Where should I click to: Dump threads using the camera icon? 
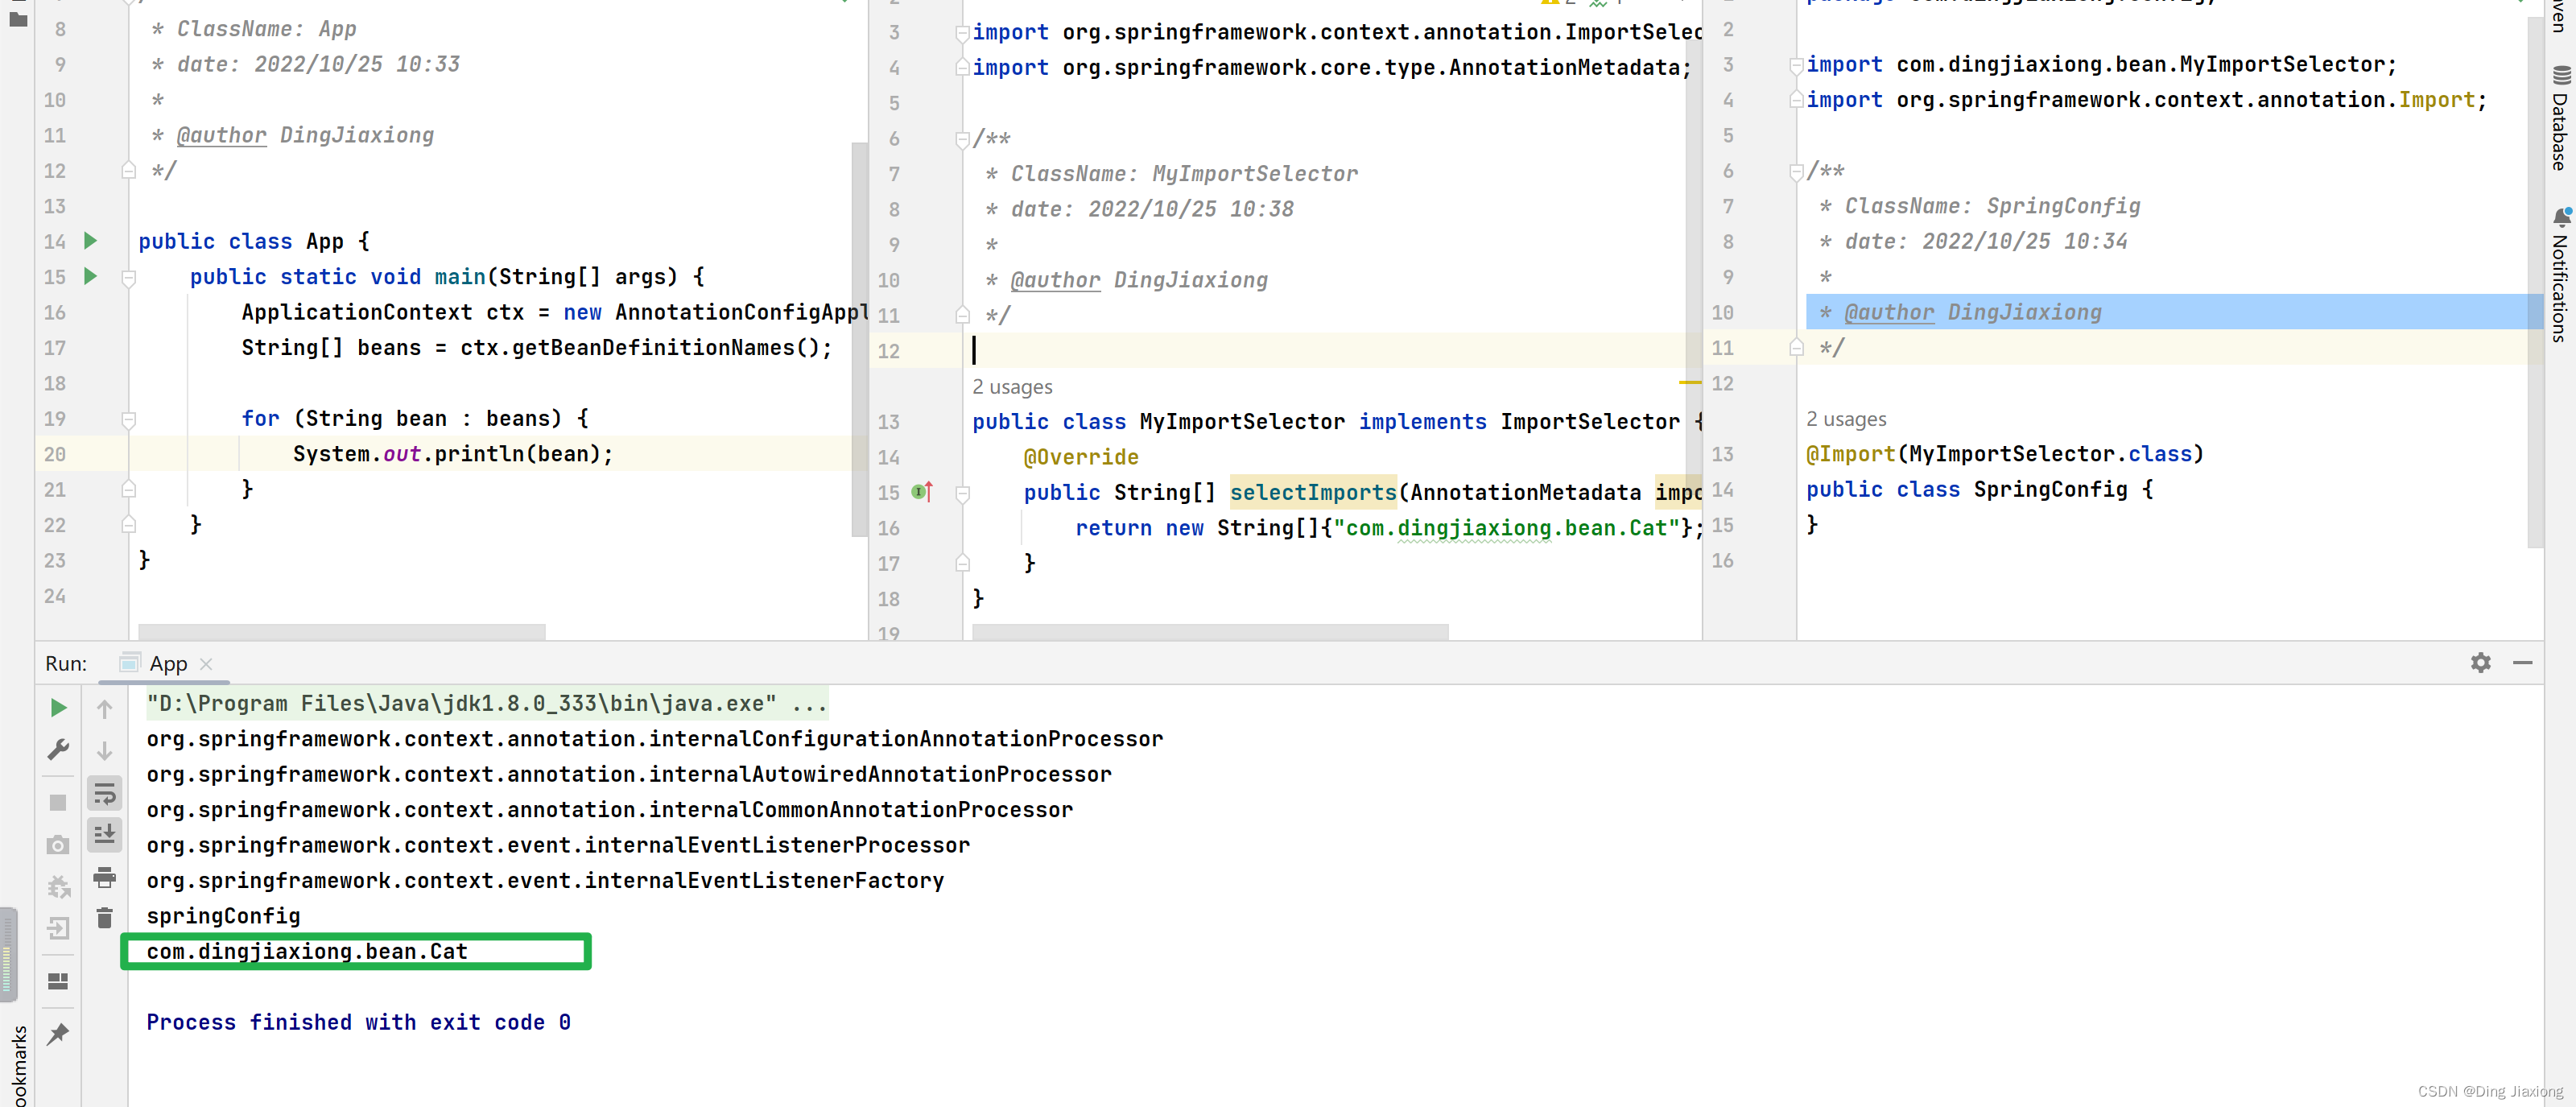pyautogui.click(x=58, y=845)
